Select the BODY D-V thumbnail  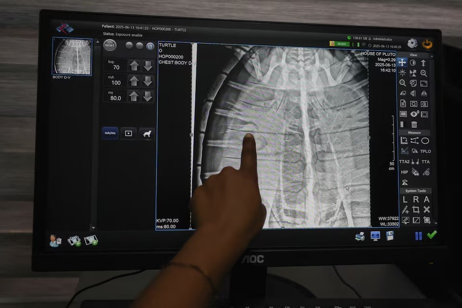click(72, 57)
